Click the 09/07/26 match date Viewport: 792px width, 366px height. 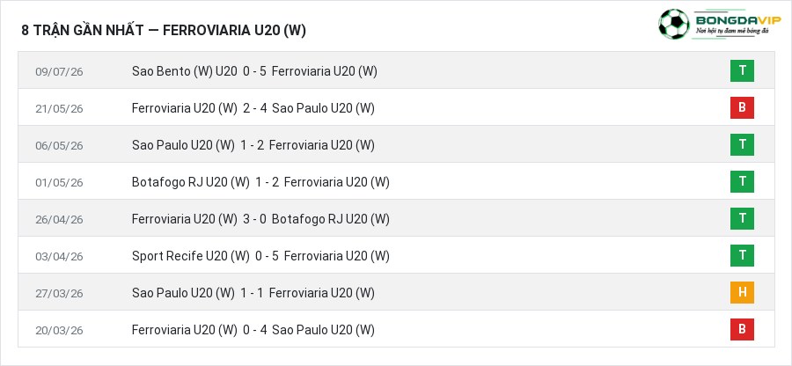59,71
